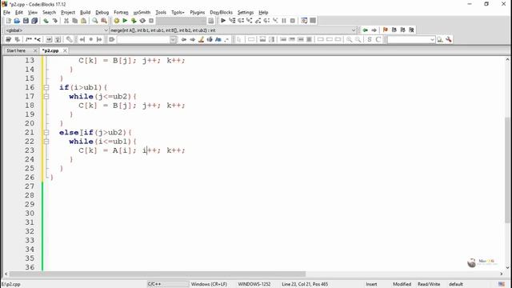Open the Build menu

pyautogui.click(x=86, y=13)
